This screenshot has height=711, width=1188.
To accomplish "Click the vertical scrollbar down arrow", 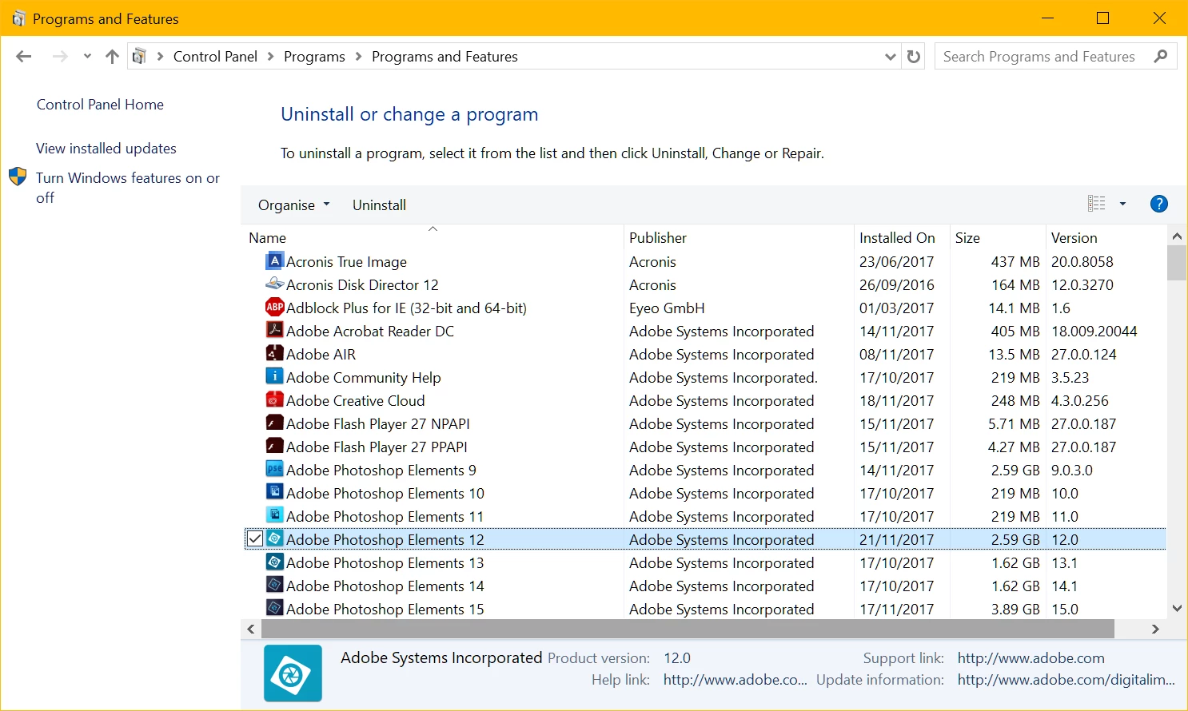I will point(1177,608).
